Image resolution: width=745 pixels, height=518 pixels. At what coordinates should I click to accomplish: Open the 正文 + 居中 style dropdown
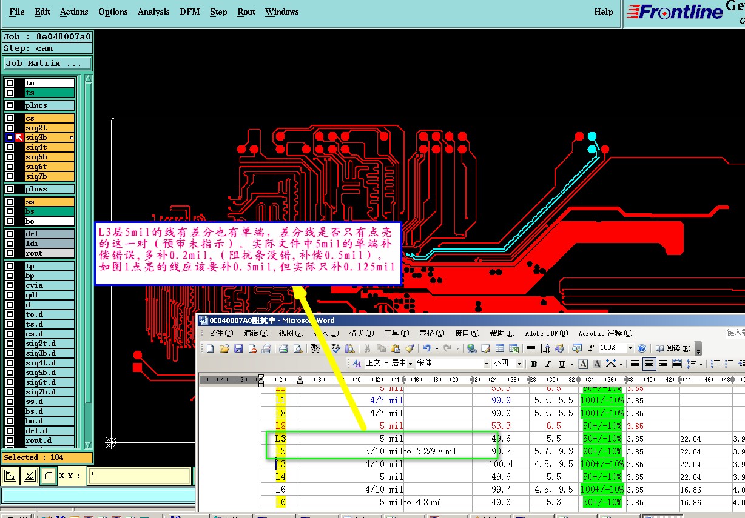pyautogui.click(x=411, y=364)
